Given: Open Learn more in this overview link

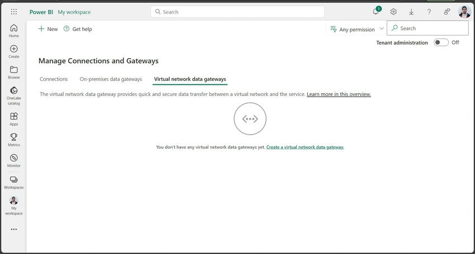Looking at the screenshot, I should click(339, 94).
